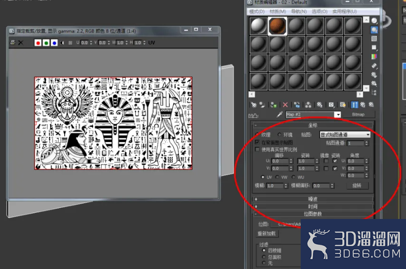Enable the U 镜像 mirror checkbox
406x269 pixels.
pos(326,161)
